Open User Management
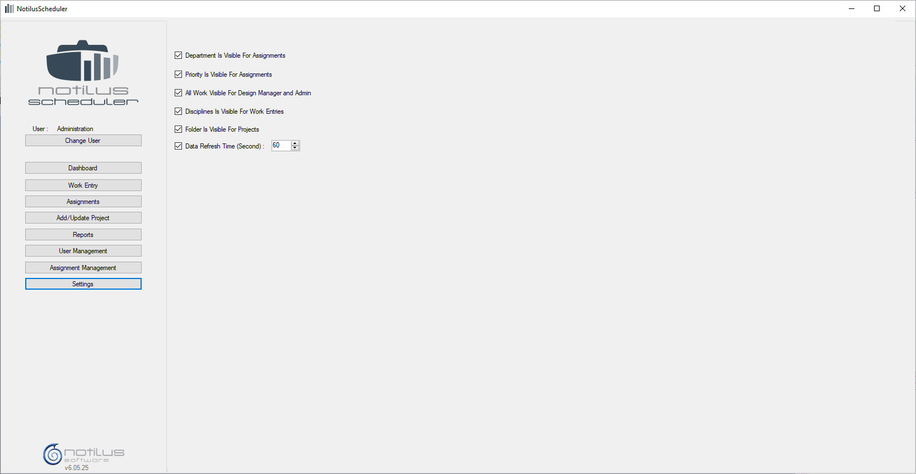The image size is (916, 474). click(83, 251)
